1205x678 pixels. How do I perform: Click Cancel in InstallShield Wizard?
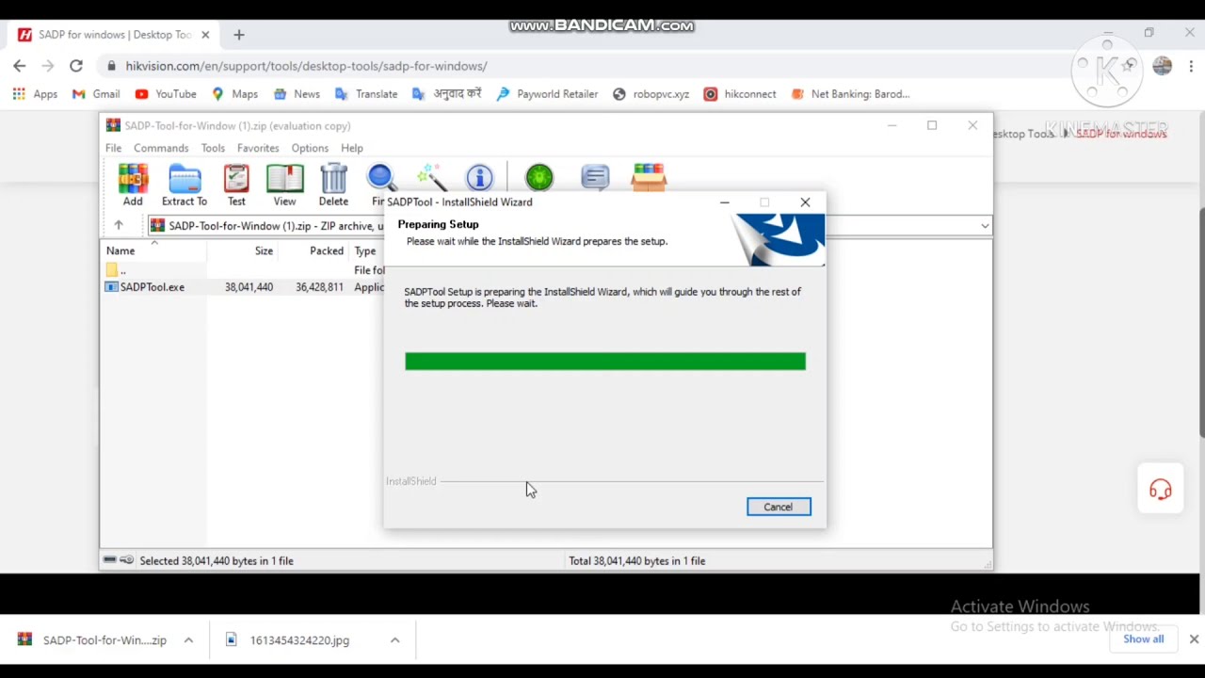pyautogui.click(x=779, y=507)
